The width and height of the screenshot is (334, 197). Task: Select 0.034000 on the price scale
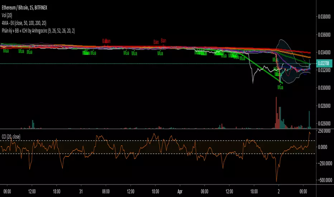(324, 52)
